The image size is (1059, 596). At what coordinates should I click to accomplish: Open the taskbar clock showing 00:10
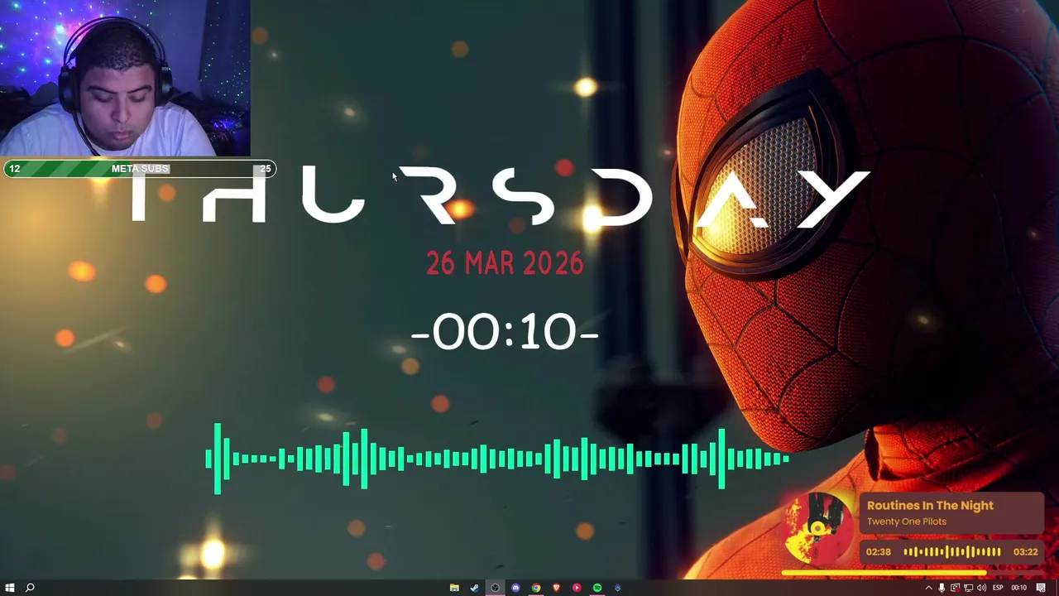(1019, 588)
